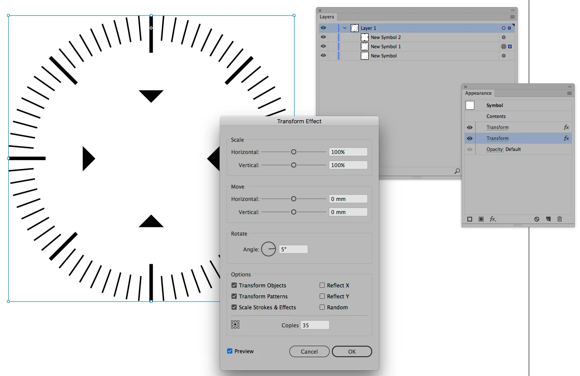
Task: Hide Layer 1 using its eye icon
Action: pyautogui.click(x=323, y=28)
